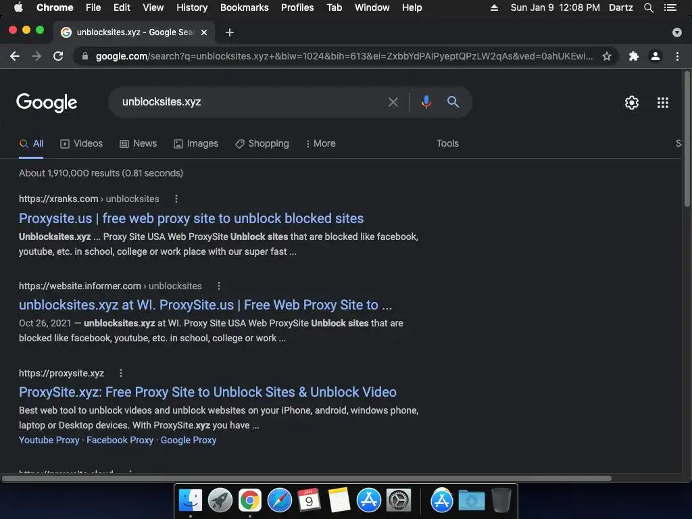692x519 pixels.
Task: Open the History menu
Action: point(192,7)
